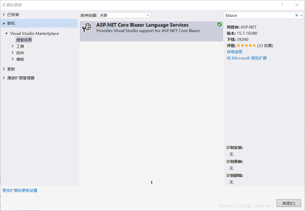Click the download count 39290
This screenshot has width=305, height=211.
(x=243, y=40)
